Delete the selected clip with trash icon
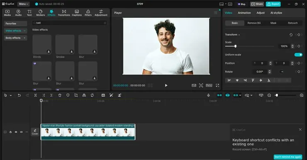Viewport: 307px width, 160px height. tap(60, 95)
